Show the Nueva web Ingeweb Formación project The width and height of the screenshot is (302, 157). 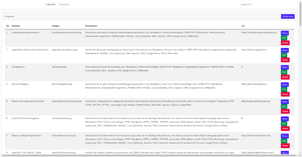pos(285,102)
